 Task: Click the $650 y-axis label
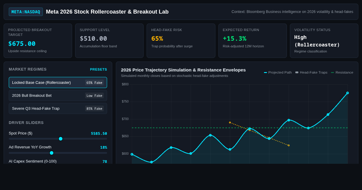click(x=125, y=136)
